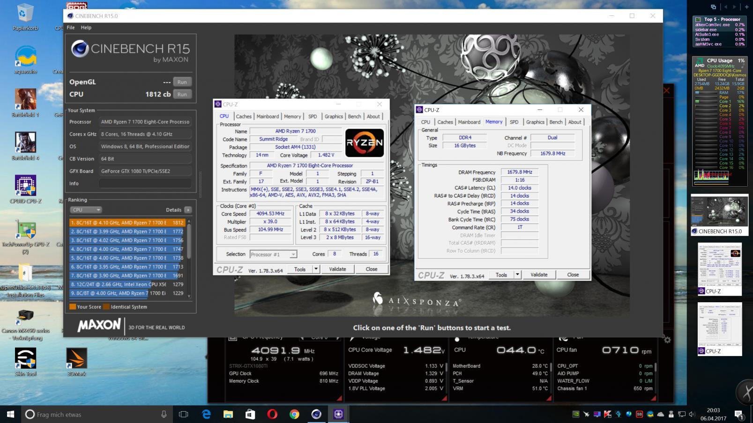Click the Info field in Cinebench
The height and width of the screenshot is (423, 753).
tap(145, 183)
